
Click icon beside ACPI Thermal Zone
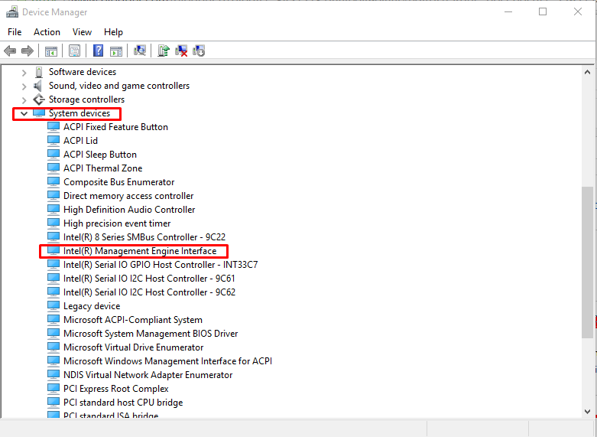click(54, 168)
